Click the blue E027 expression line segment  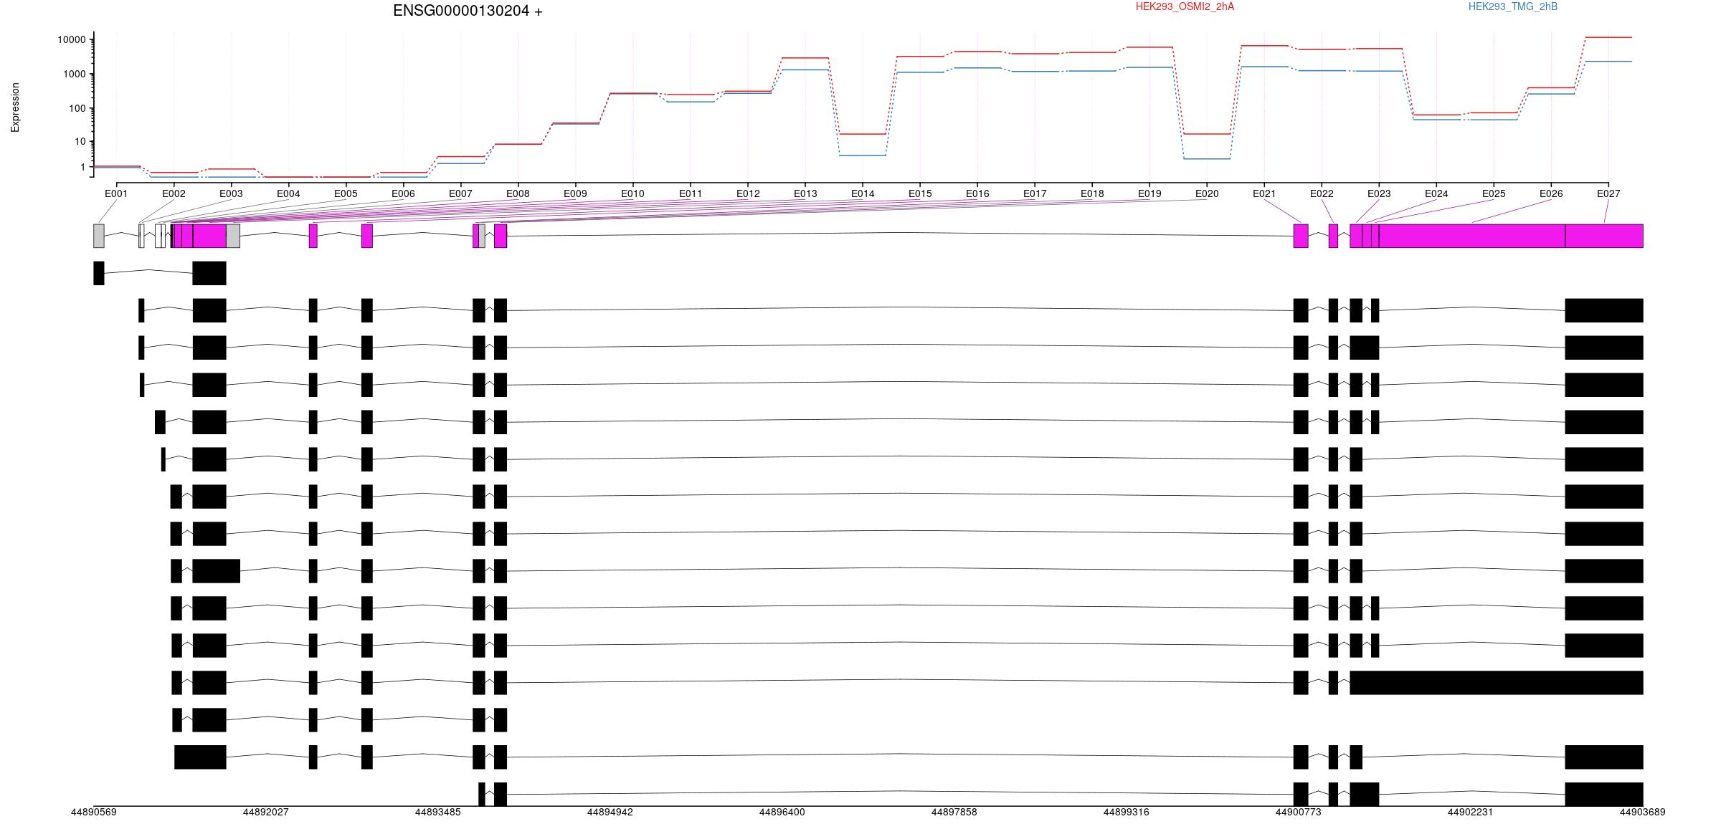[1608, 62]
